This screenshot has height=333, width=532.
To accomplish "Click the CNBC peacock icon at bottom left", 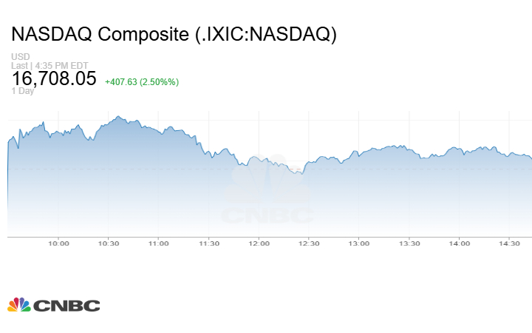I will [18, 305].
